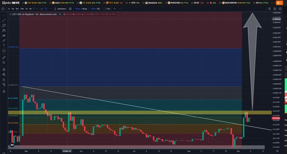Take a chart snapshot with camera
Viewport: 287px width, 154px height.
(x=280, y=9)
